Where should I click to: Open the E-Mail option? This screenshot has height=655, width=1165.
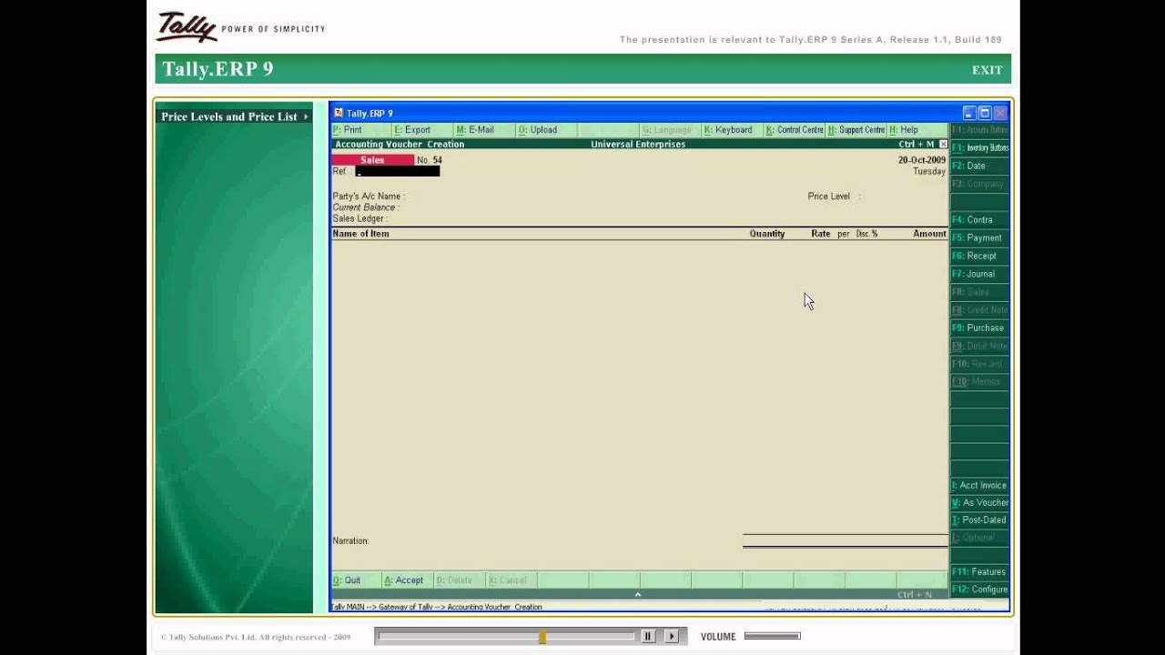pos(475,130)
